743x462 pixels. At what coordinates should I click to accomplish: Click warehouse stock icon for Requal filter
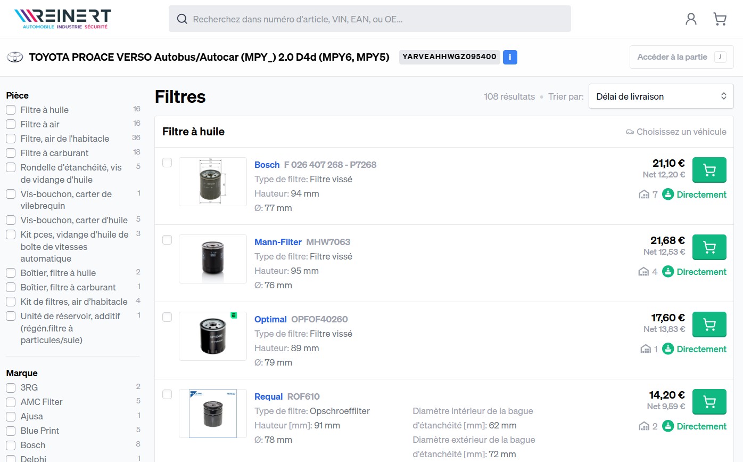(644, 426)
